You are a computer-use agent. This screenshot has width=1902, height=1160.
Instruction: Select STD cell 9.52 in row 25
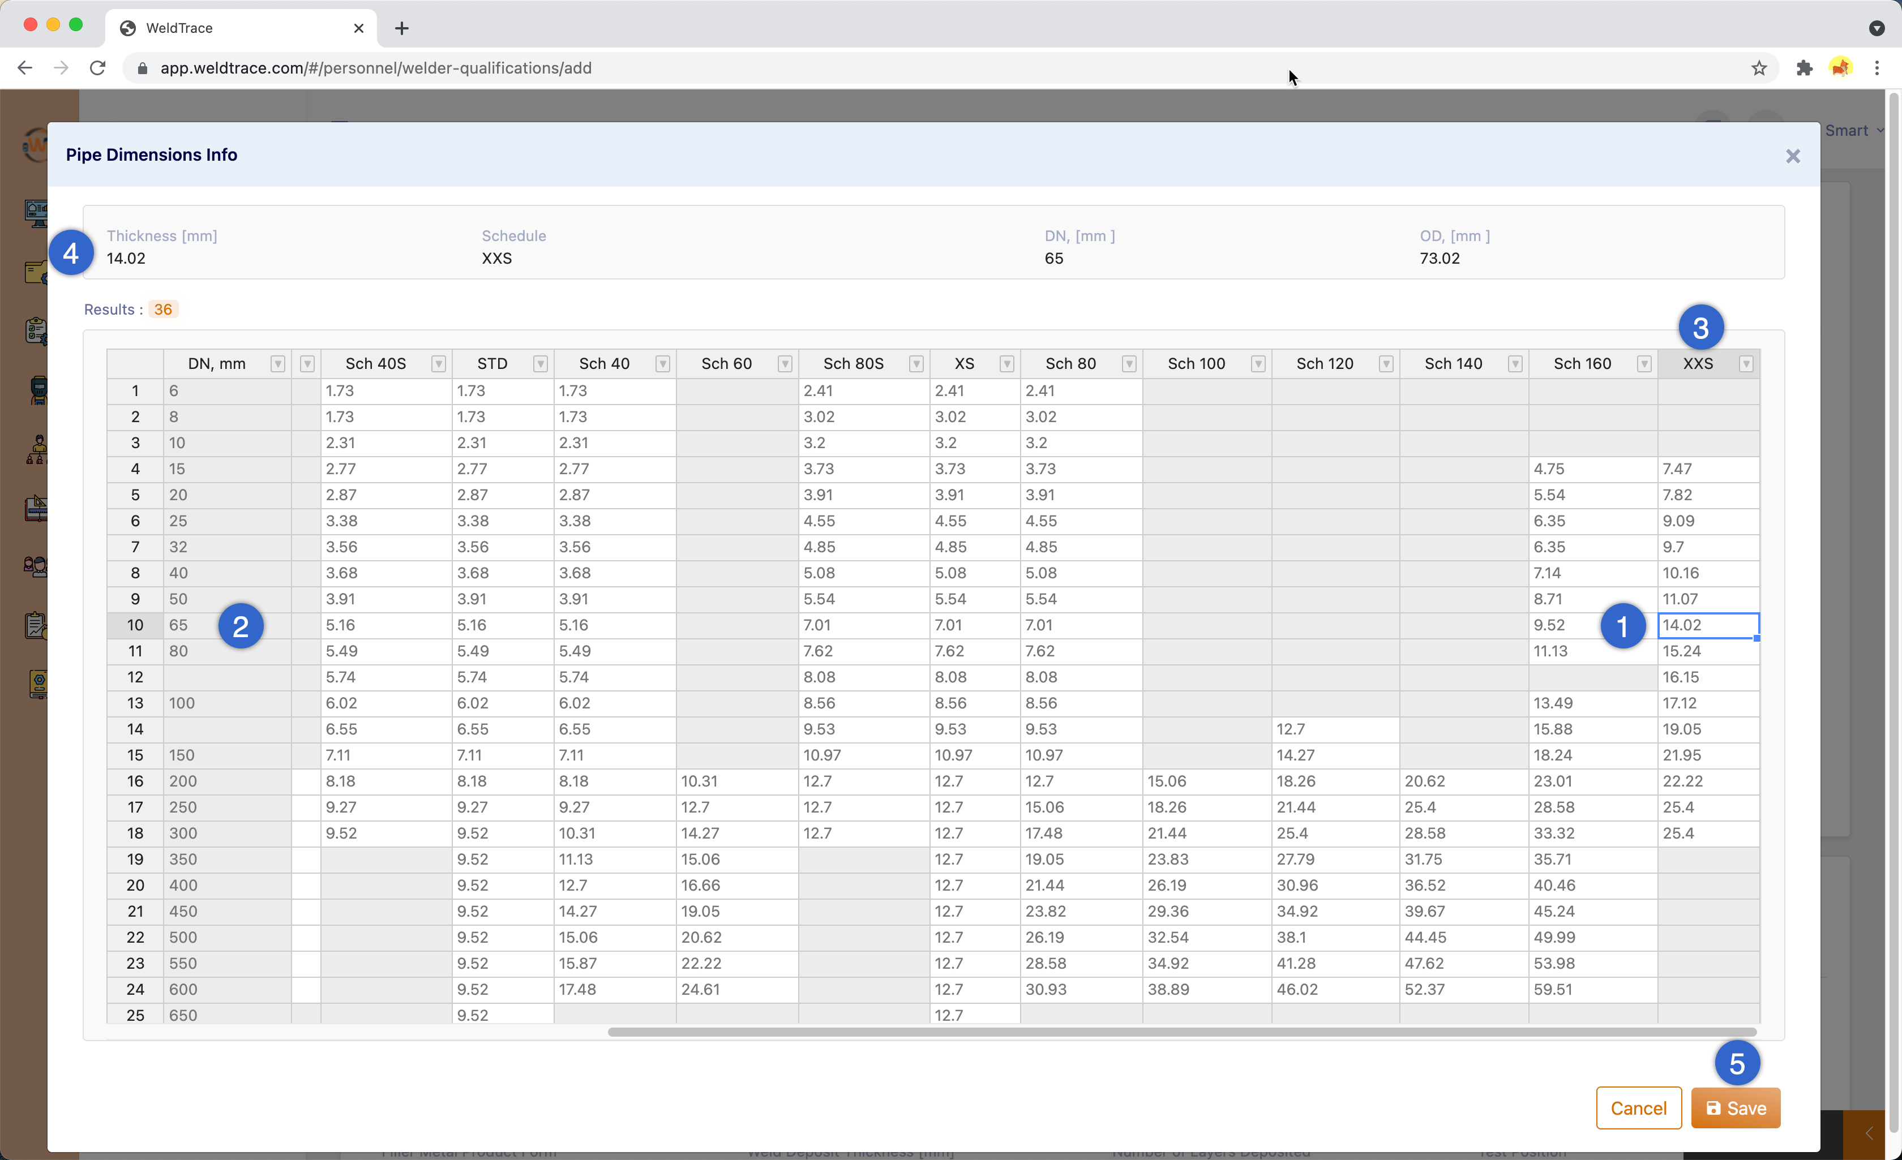click(503, 1015)
